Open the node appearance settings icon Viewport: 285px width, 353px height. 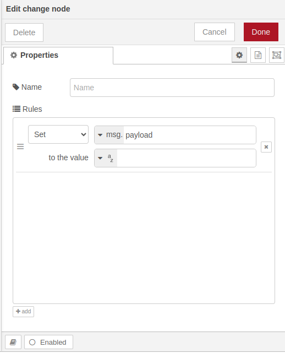[x=276, y=55]
